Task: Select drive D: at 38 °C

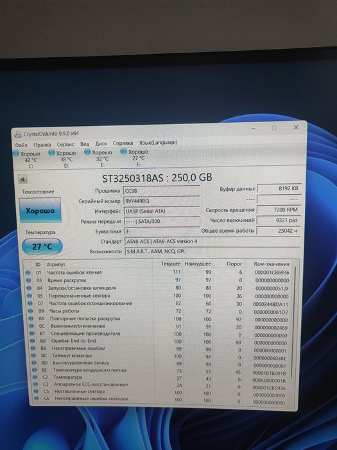Action: point(62,159)
